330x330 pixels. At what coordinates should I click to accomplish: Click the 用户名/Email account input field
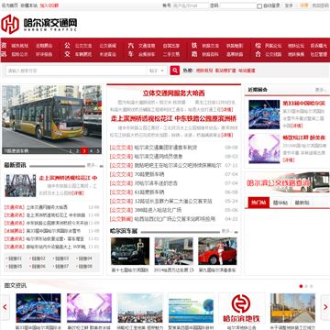click(191, 5)
